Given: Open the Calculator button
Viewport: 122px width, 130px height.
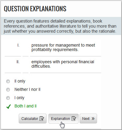Looking at the screenshot, I should coord(33,118).
